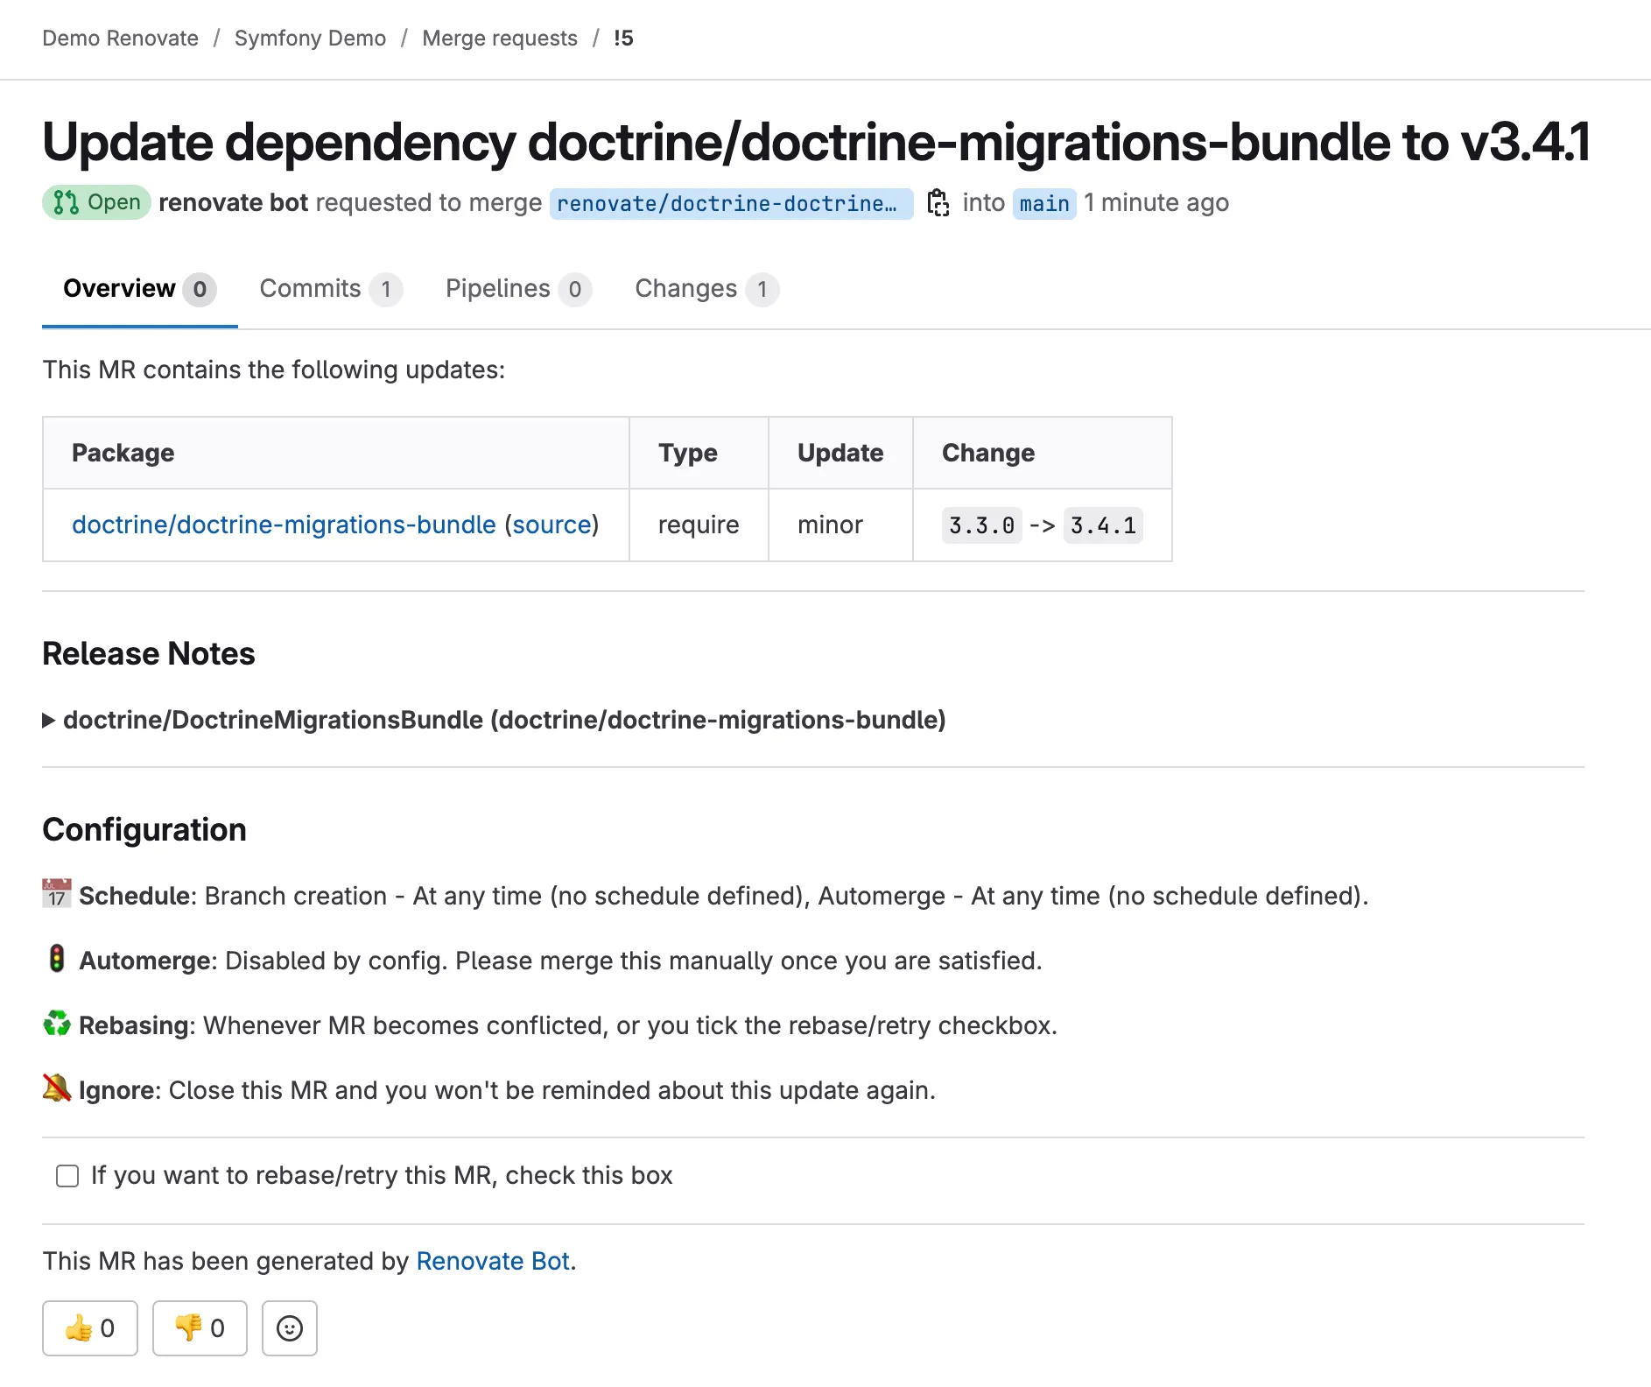This screenshot has height=1387, width=1651.
Task: Switch to the Commits tab
Action: 330,289
